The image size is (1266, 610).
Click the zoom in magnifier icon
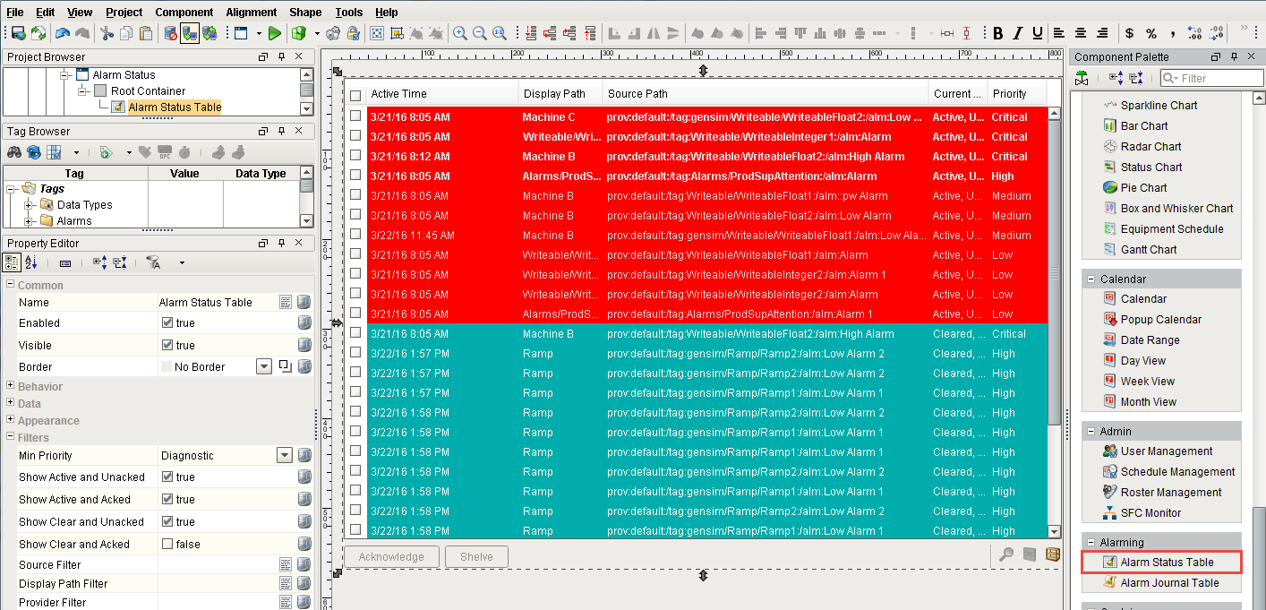[x=460, y=33]
